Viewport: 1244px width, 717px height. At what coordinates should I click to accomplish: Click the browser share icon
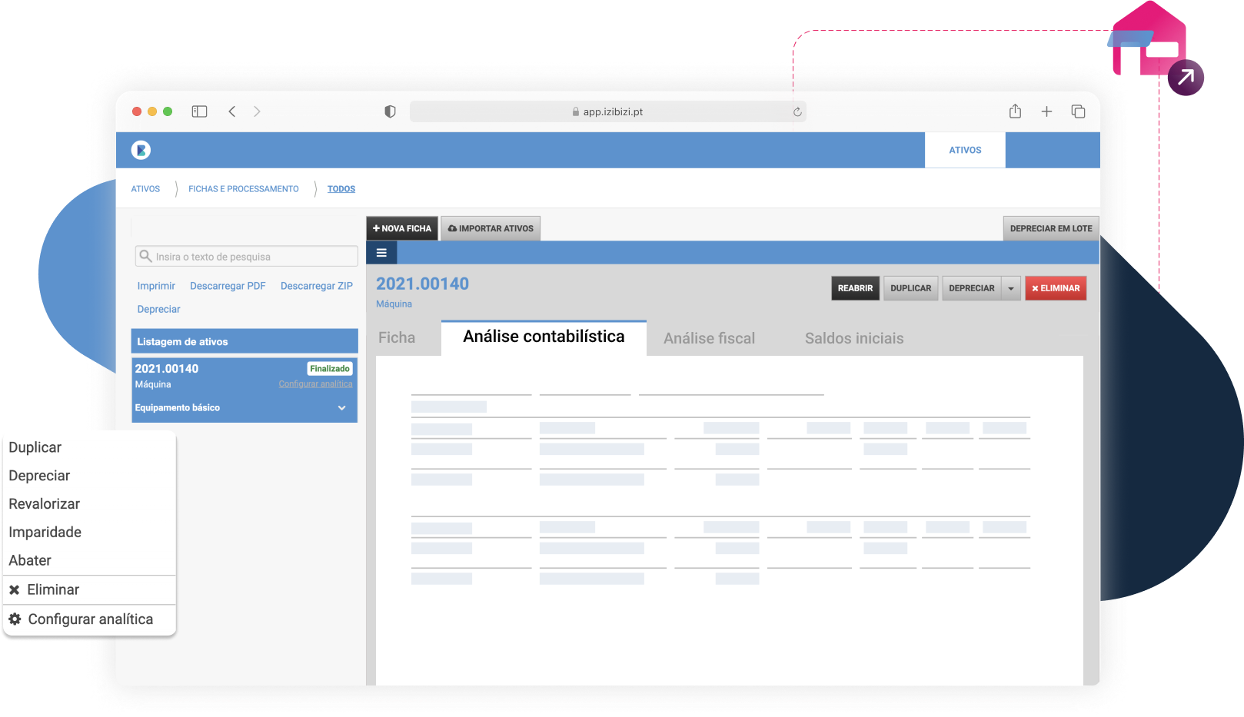[x=1015, y=111]
